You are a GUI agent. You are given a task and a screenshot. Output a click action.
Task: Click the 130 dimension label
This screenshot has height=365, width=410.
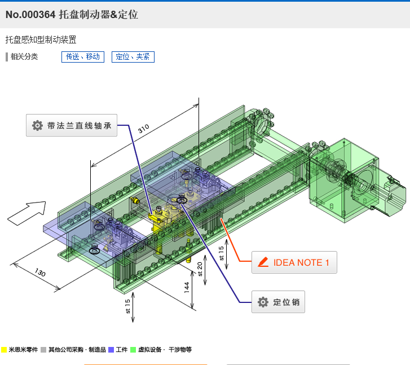pyautogui.click(x=40, y=272)
